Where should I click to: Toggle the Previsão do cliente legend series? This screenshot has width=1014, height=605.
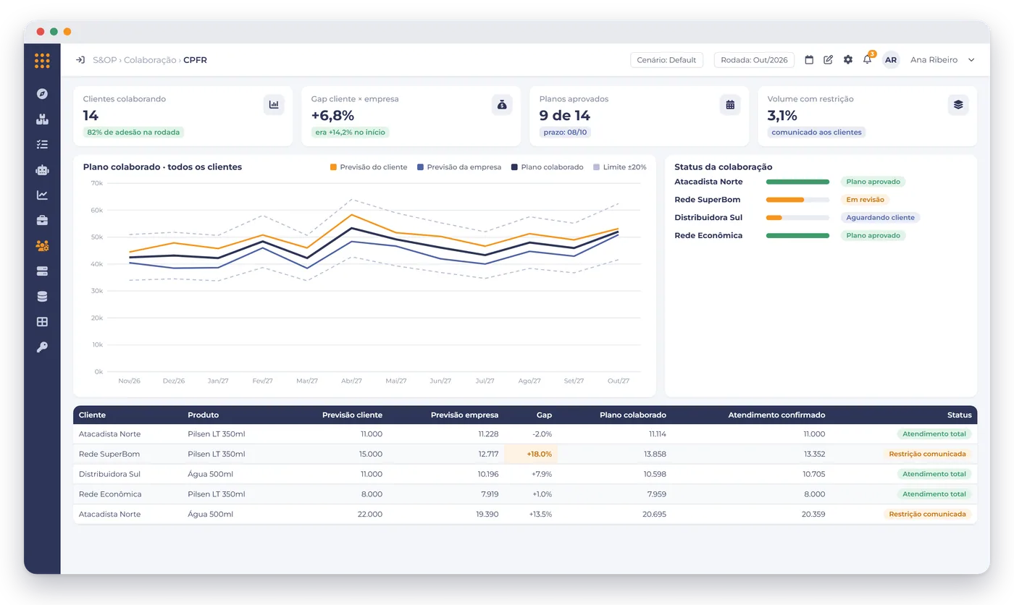369,167
